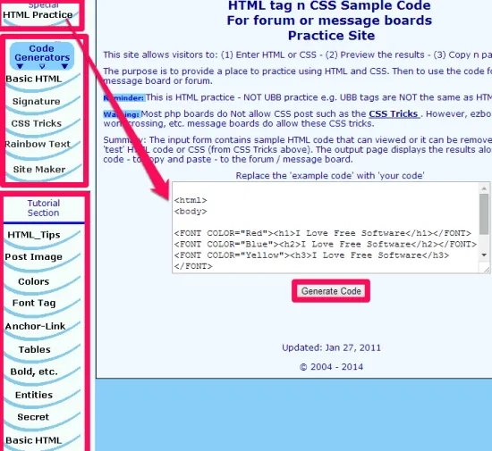492x451 pixels.
Task: Follow the CSS Tricks link in the warning text
Action: [x=394, y=114]
